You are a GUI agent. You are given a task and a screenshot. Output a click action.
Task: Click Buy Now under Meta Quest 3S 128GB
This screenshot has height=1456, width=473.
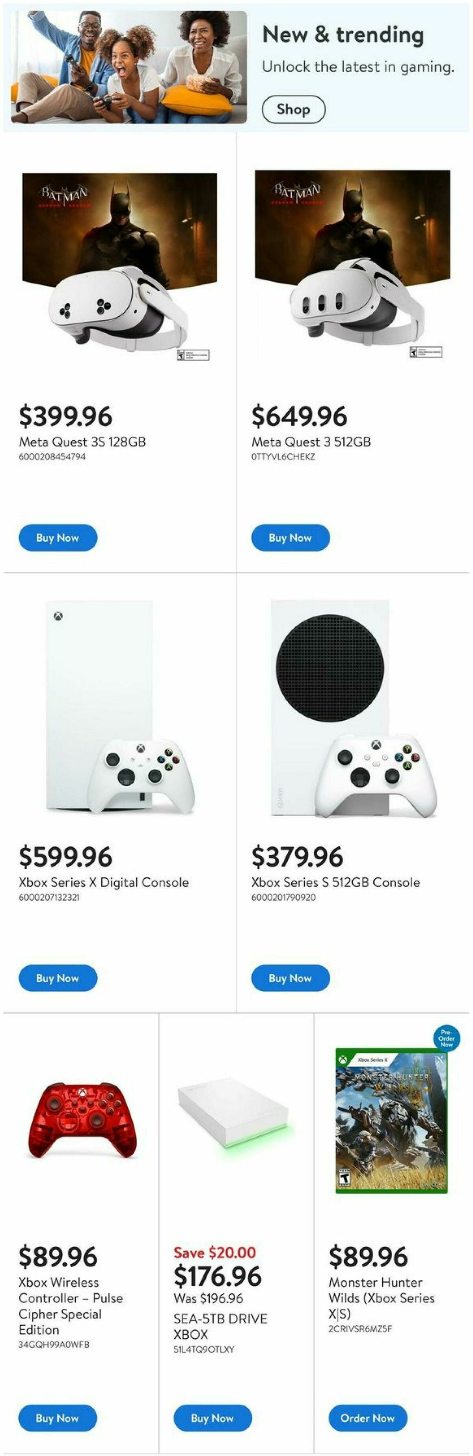pyautogui.click(x=58, y=537)
